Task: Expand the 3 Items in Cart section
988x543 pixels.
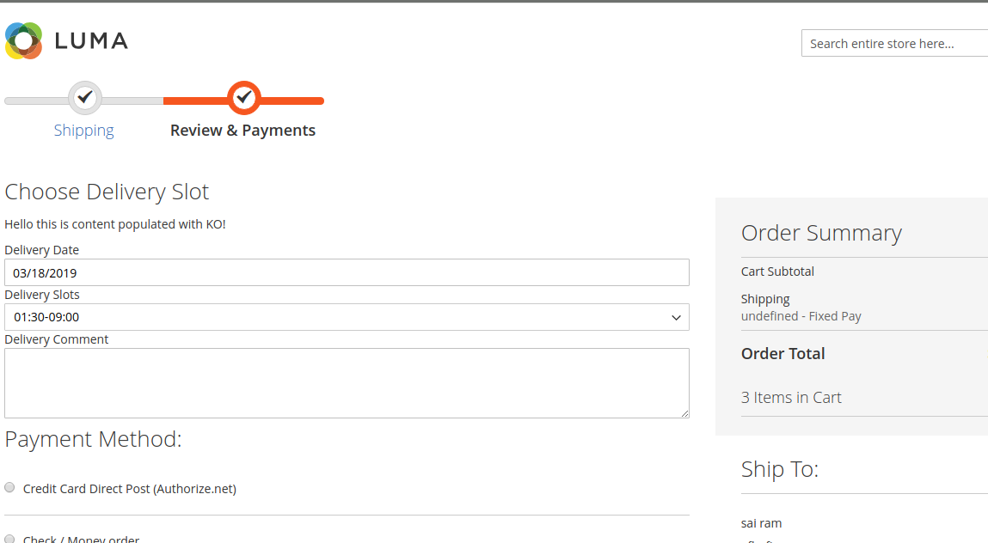Action: (x=791, y=398)
